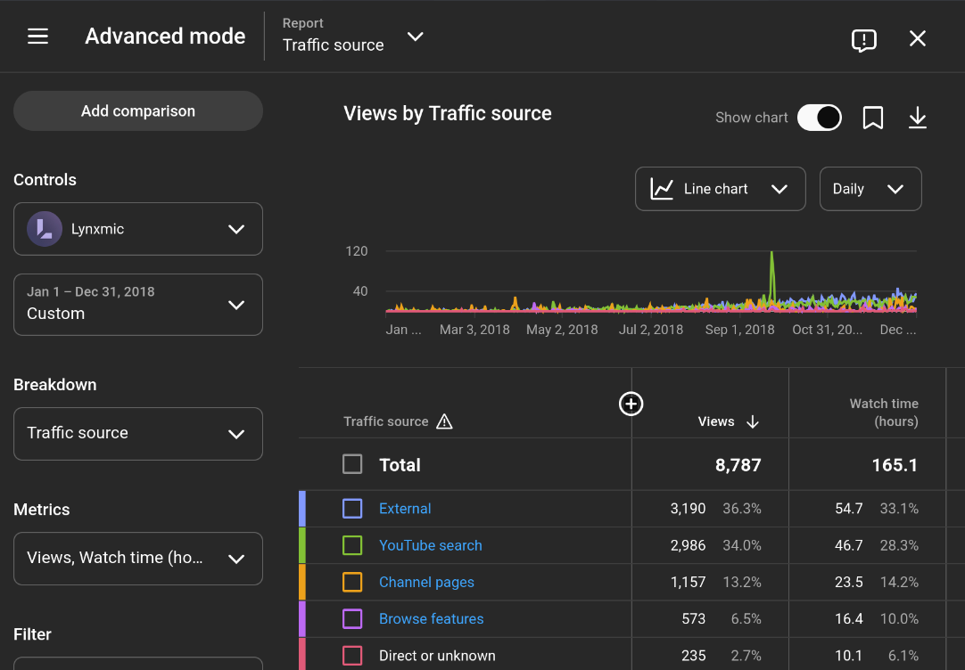The image size is (965, 670).
Task: Check the Total row checkbox
Action: (352, 464)
